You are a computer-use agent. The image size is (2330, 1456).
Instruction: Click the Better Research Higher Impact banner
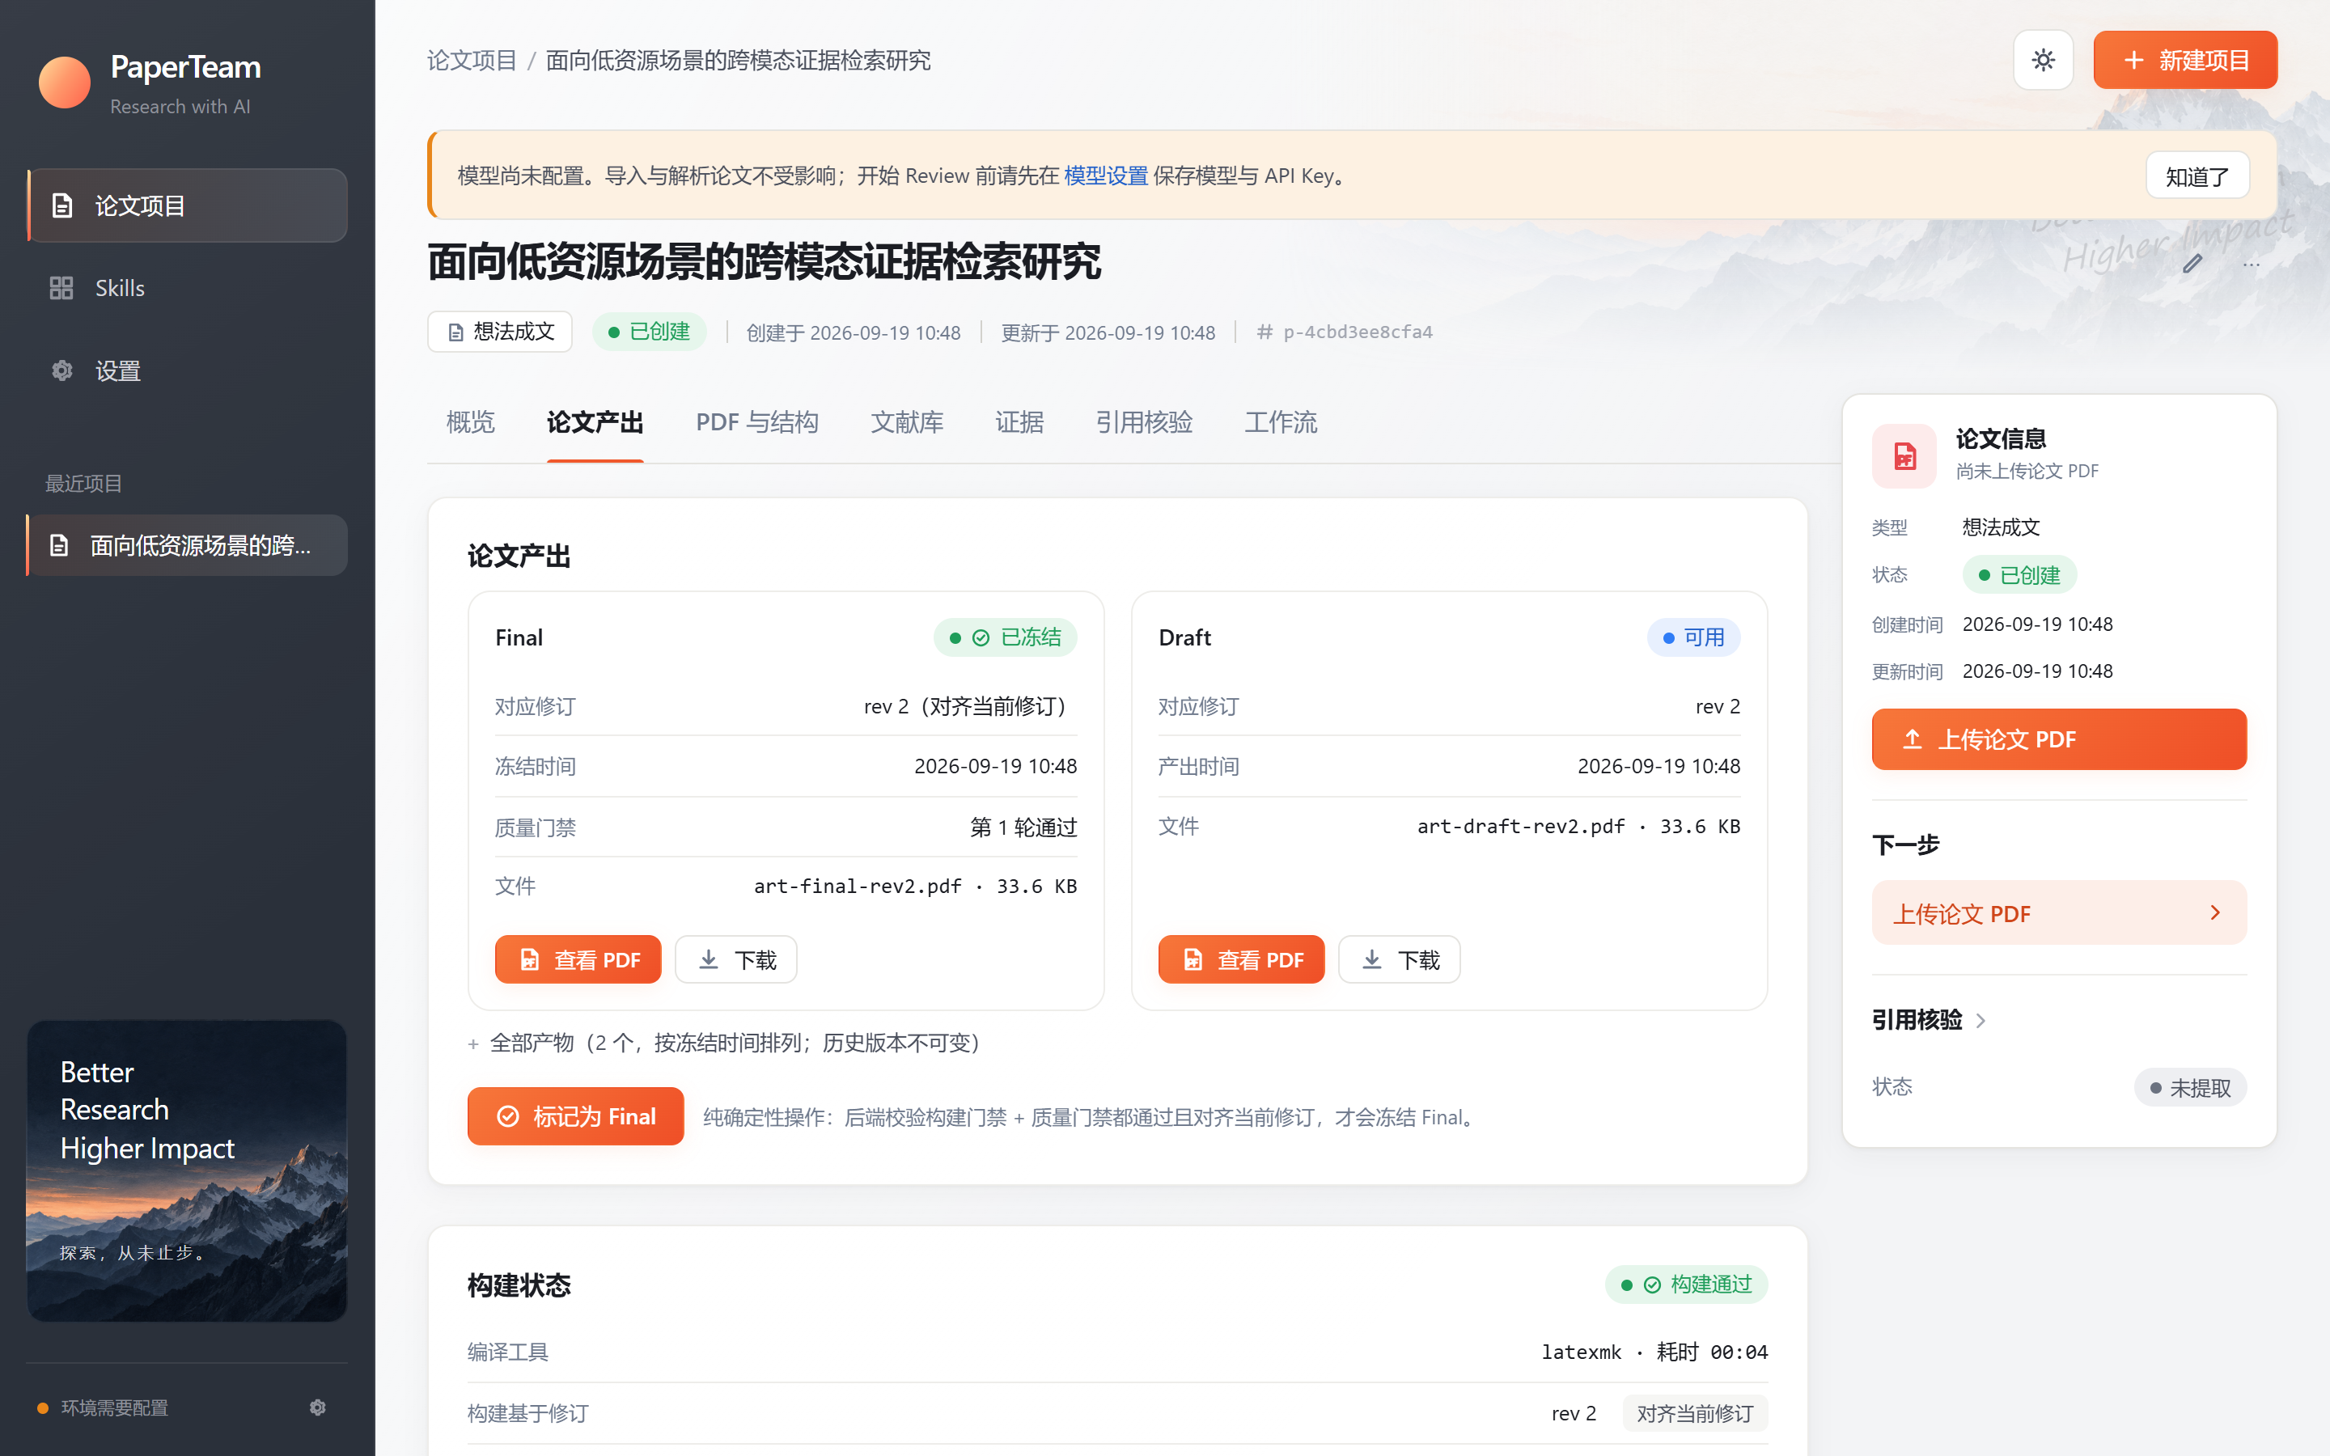(x=187, y=1170)
